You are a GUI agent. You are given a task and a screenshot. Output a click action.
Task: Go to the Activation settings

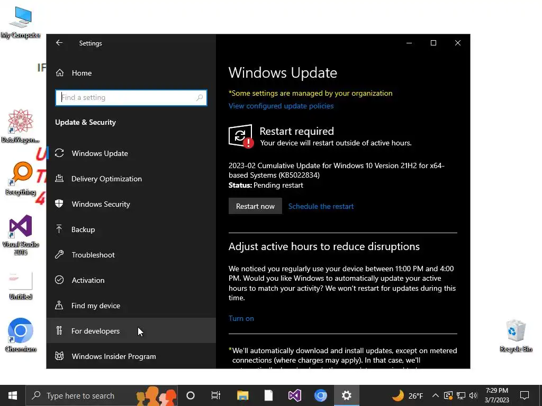131,280
